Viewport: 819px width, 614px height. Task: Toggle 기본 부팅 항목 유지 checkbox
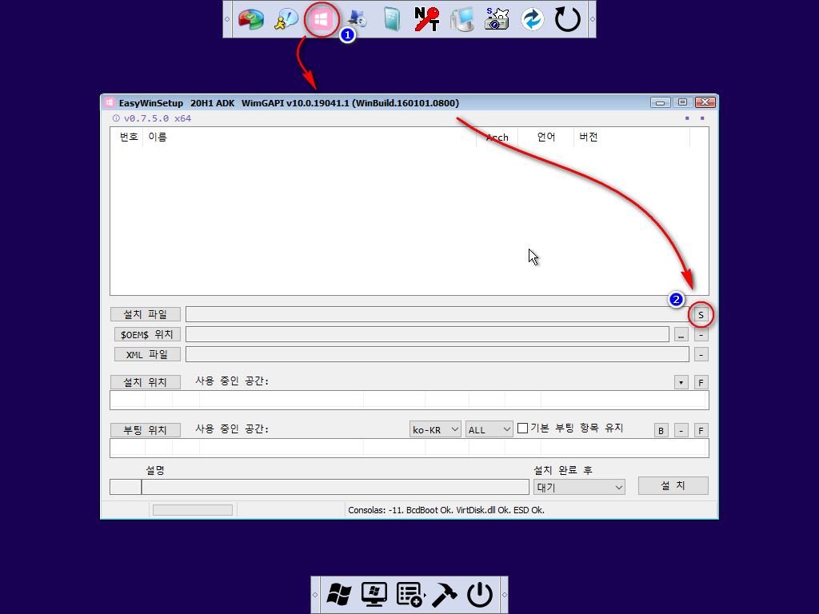click(x=522, y=429)
